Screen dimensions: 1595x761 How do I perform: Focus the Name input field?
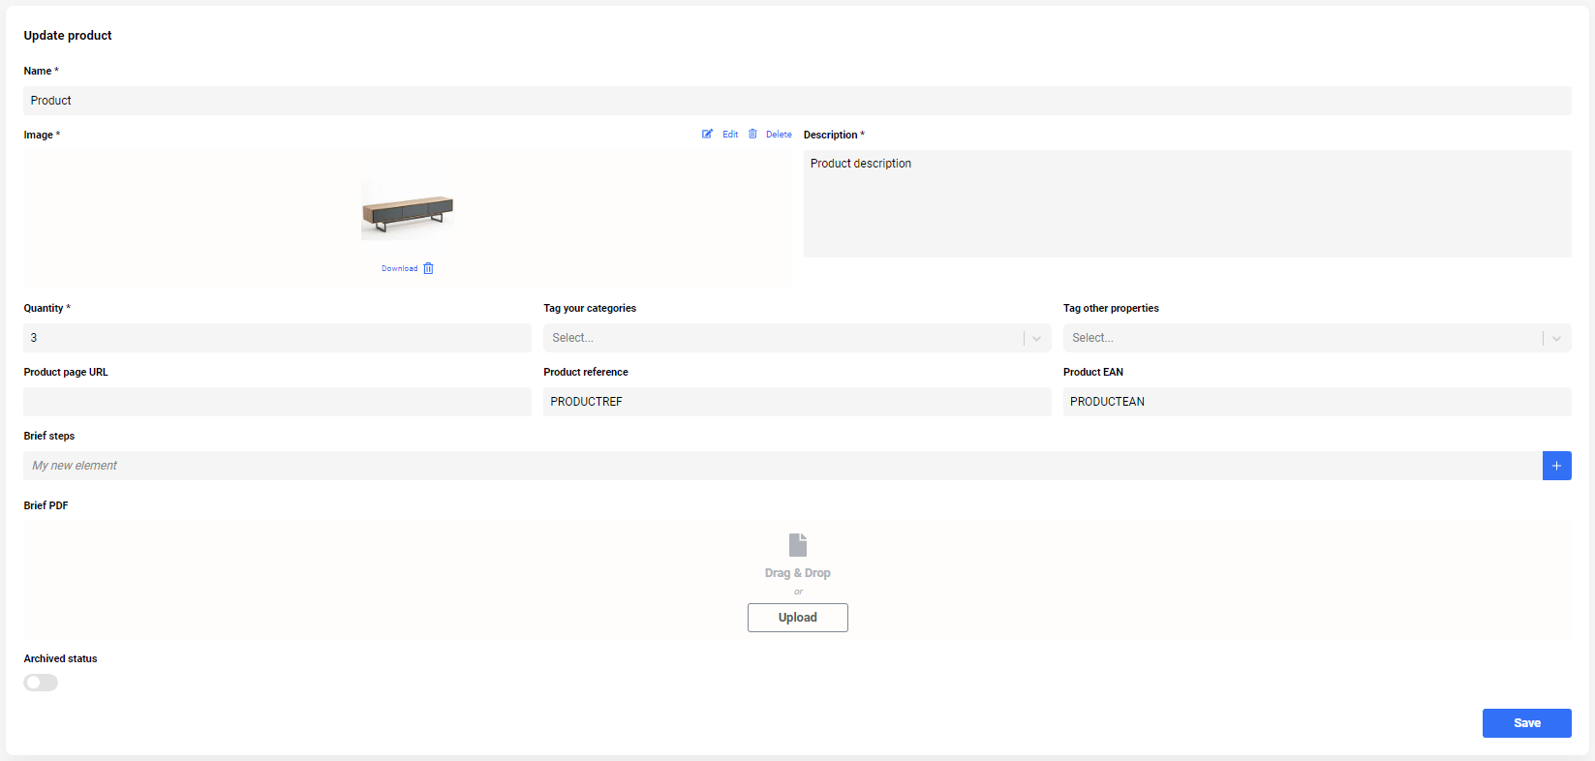click(x=796, y=101)
